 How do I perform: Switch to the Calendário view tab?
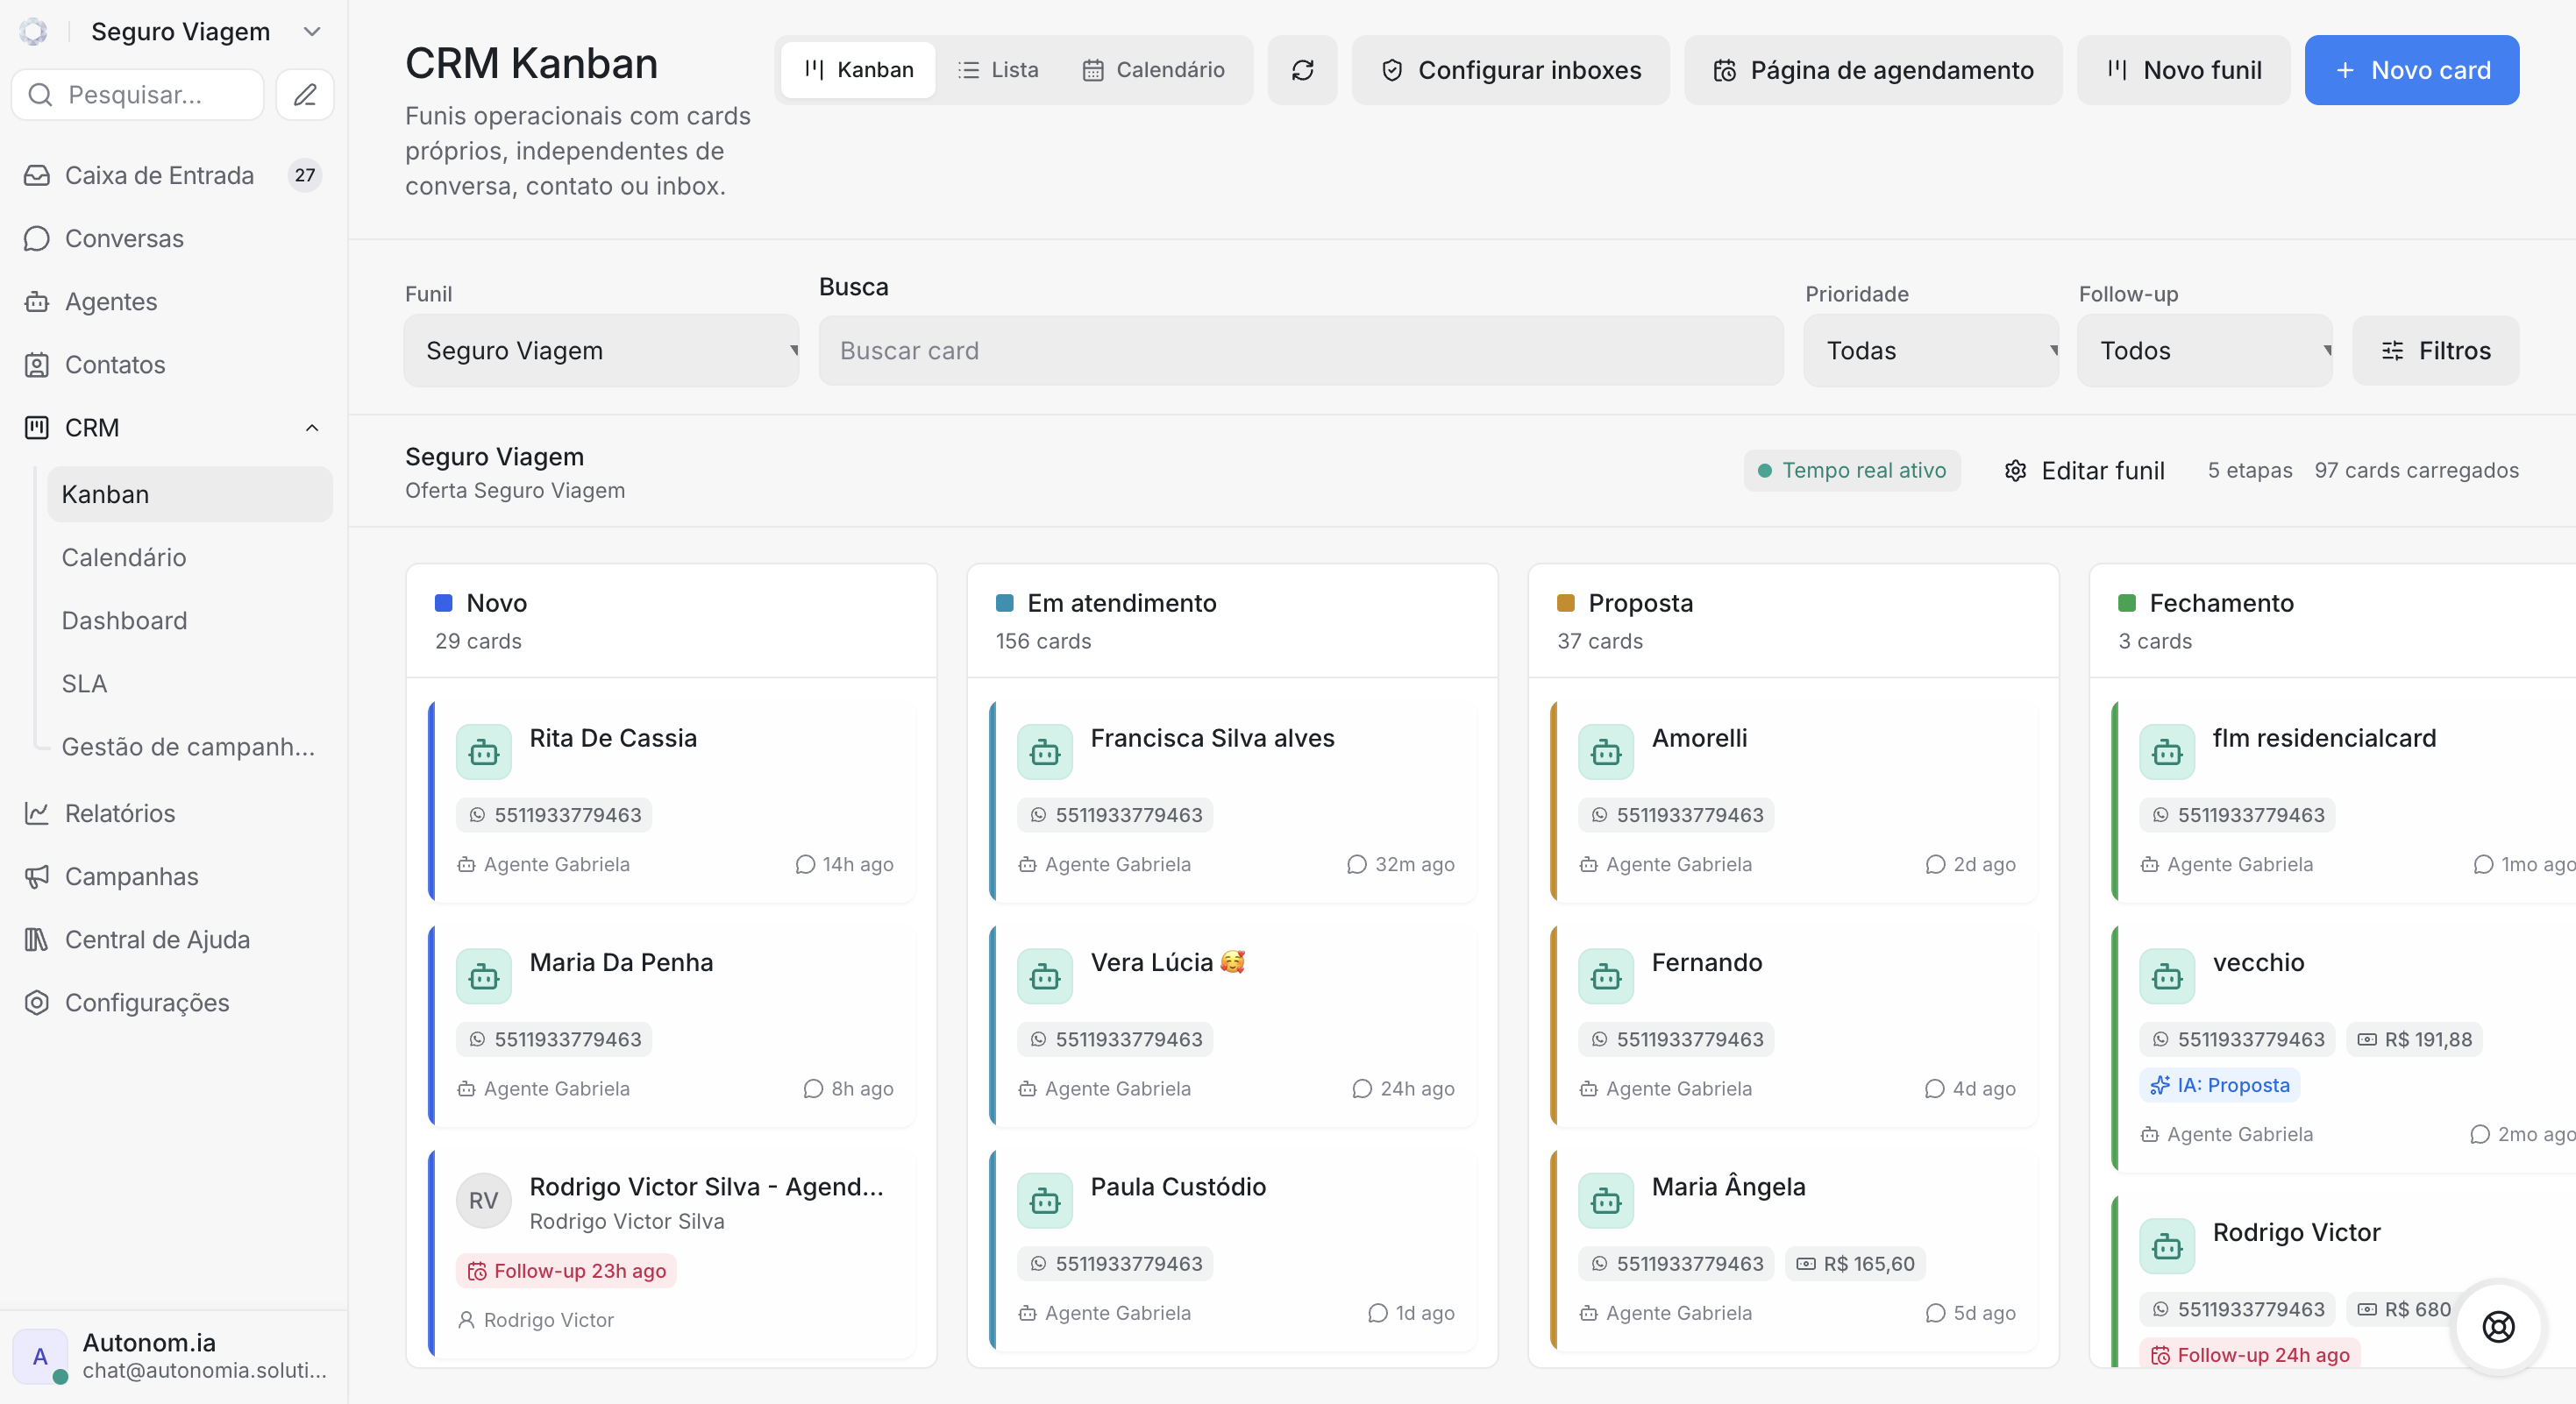coord(1153,70)
